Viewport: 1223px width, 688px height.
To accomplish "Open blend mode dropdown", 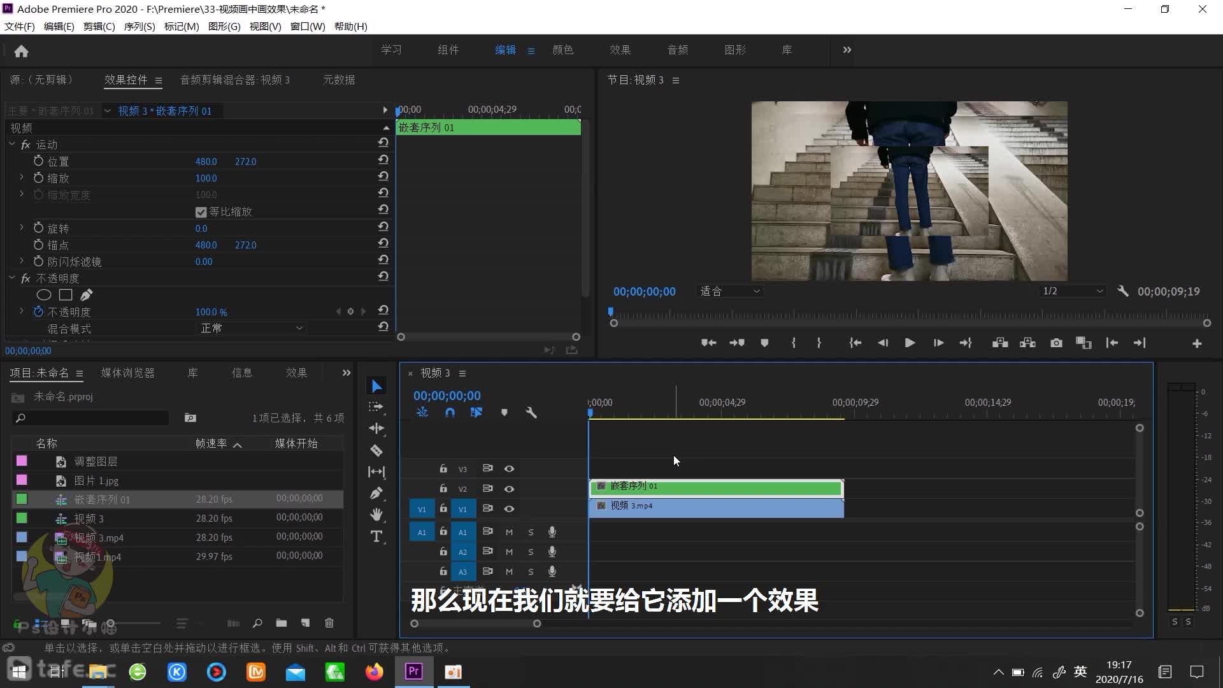I will (x=251, y=328).
